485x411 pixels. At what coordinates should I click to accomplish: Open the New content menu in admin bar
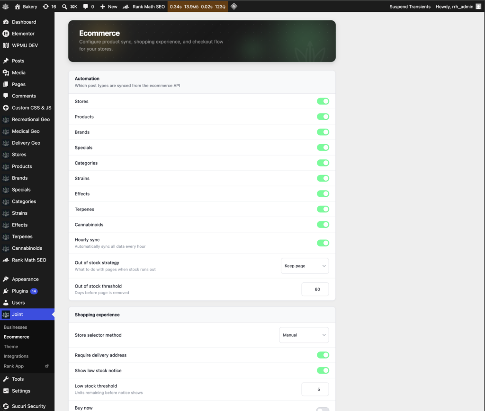click(109, 7)
